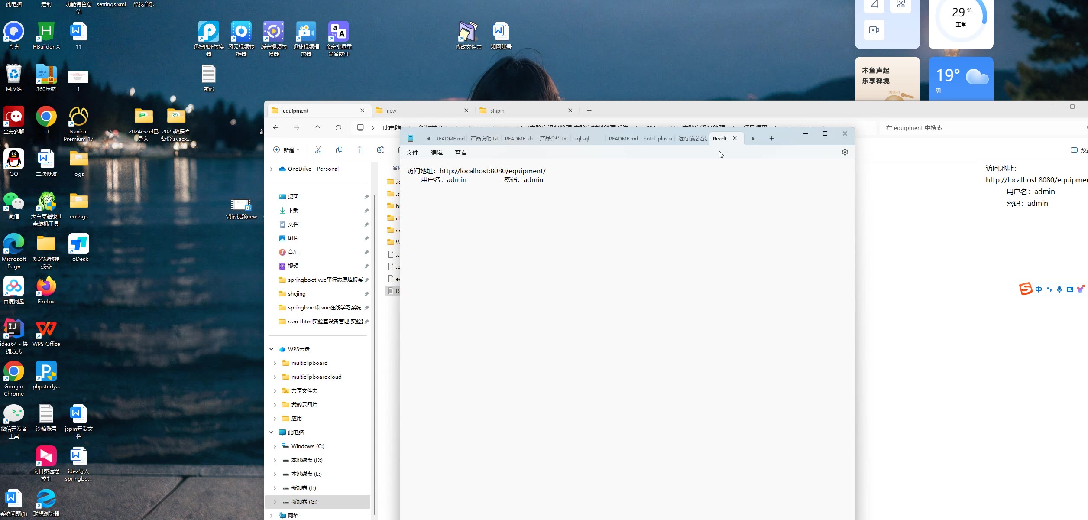Select 下载 in Explorer quick access
Viewport: 1088px width, 520px height.
[293, 211]
